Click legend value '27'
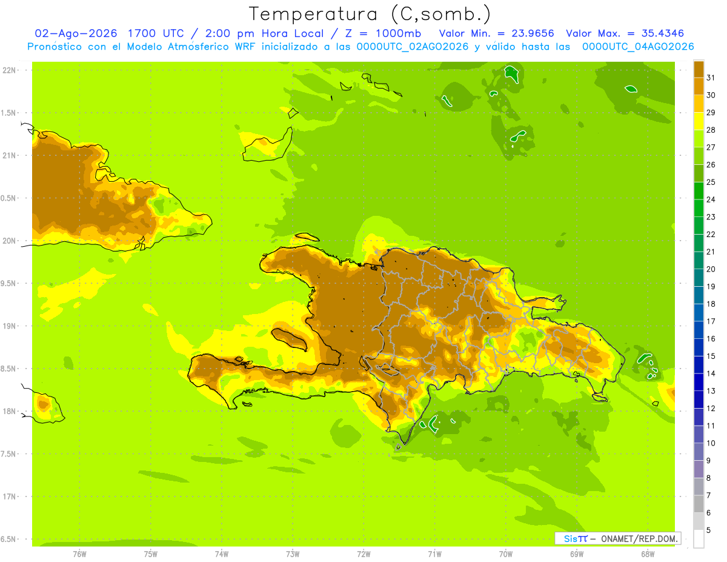This screenshot has height=562, width=727. (711, 147)
